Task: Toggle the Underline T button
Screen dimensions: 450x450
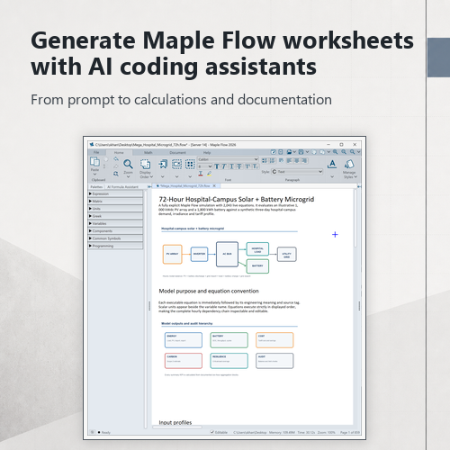Action: click(x=232, y=166)
